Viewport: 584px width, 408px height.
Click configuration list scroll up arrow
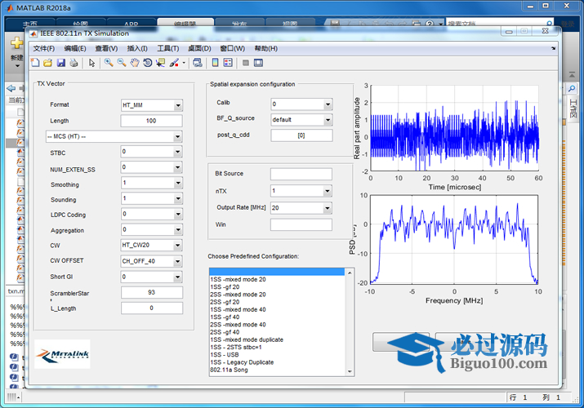coord(350,273)
